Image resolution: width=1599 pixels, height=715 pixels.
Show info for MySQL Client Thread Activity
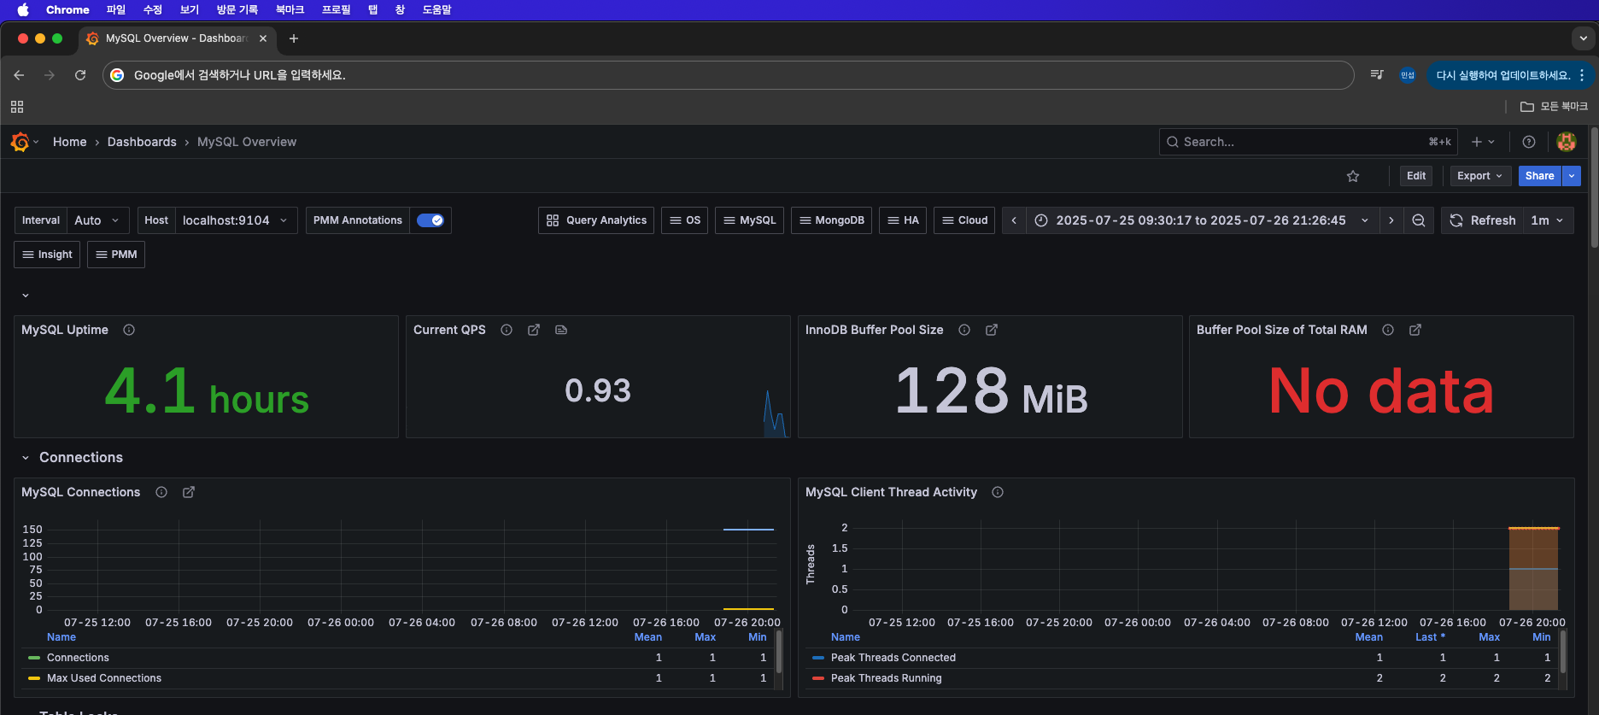(x=998, y=492)
